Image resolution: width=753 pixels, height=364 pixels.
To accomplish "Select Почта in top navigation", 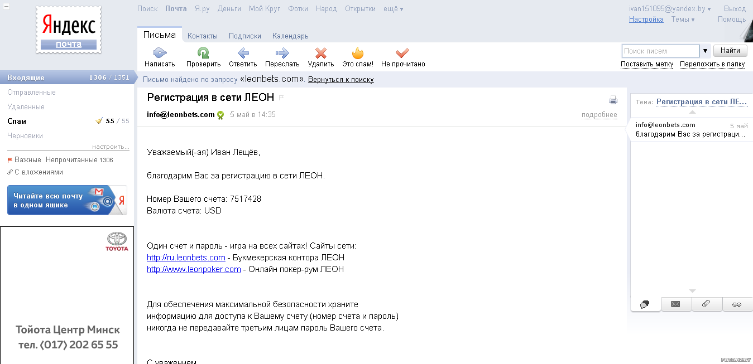I will [176, 9].
